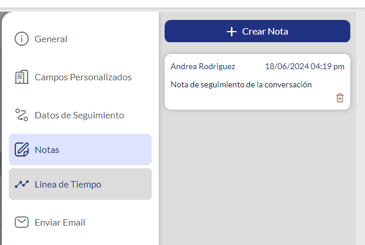Click the Línea de Tiempo chart icon
The height and width of the screenshot is (245, 365).
pos(22,184)
